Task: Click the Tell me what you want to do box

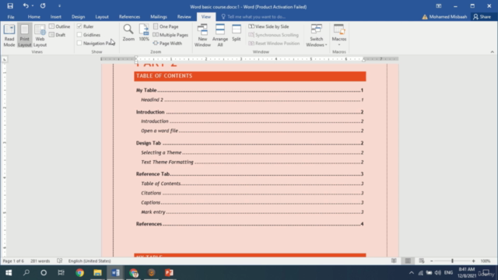Action: 254,17
